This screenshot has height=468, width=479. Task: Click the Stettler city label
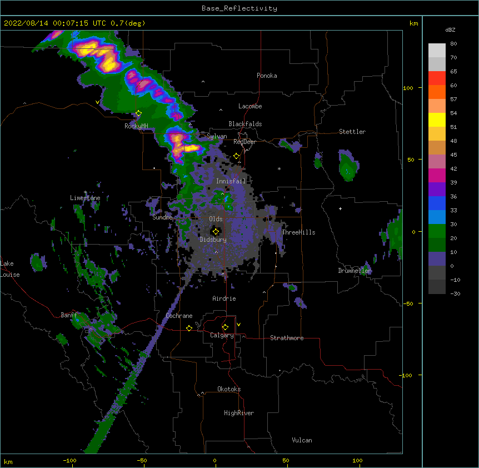352,132
